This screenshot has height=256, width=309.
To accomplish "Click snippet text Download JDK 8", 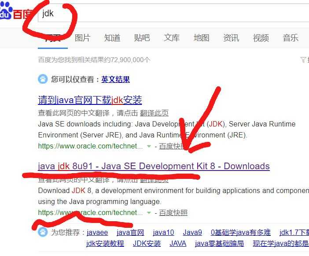I will click(x=65, y=190).
